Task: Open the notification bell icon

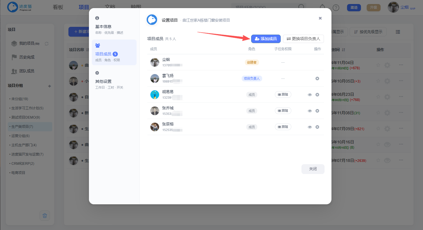Action: pos(323,7)
